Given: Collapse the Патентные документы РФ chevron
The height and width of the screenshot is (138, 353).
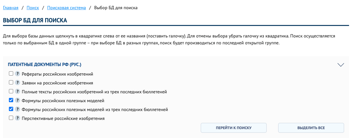Looking at the screenshot, I should point(341,65).
